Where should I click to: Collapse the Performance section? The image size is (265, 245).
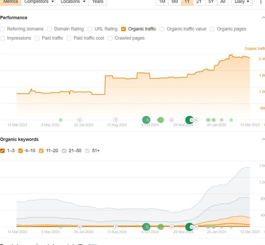[263, 18]
